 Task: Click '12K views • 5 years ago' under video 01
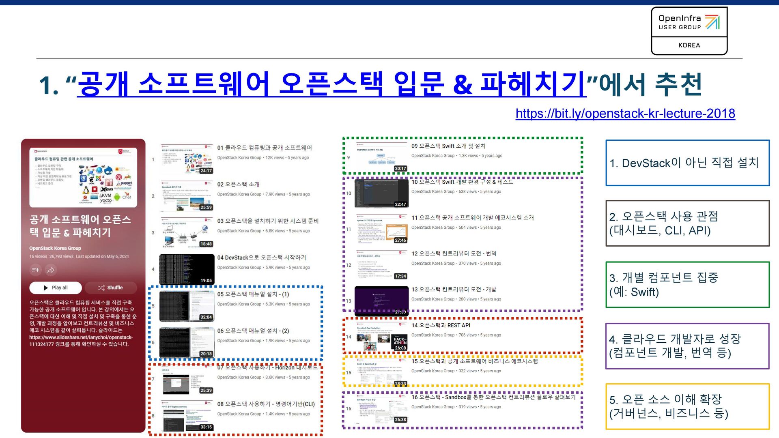point(287,158)
